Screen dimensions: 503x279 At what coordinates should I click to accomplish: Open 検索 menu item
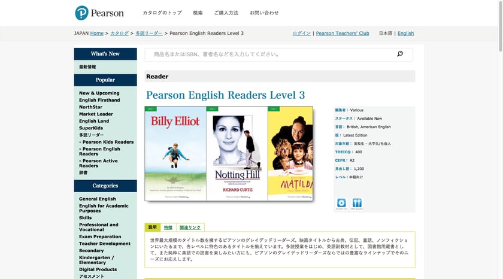(x=198, y=13)
